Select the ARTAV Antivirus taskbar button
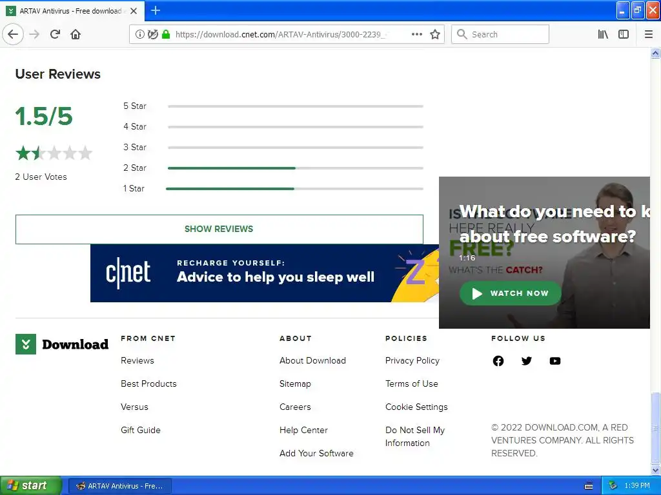661x495 pixels. click(119, 486)
